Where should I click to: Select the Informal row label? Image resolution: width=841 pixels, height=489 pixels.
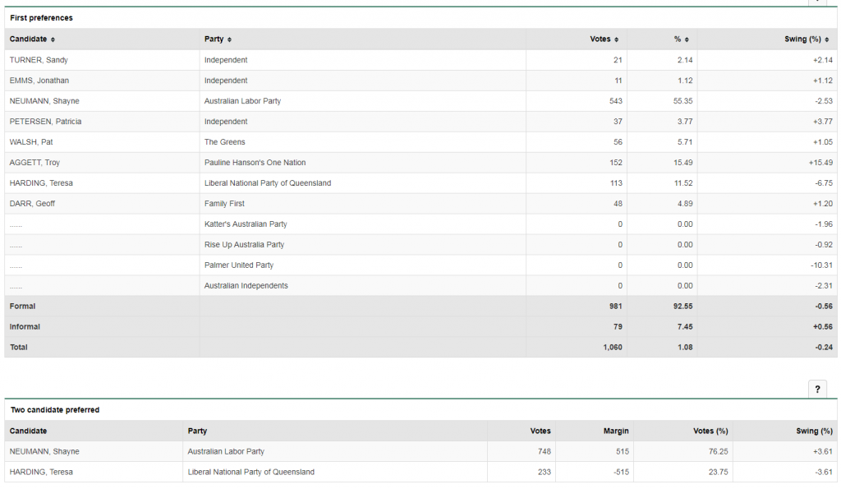pos(25,327)
